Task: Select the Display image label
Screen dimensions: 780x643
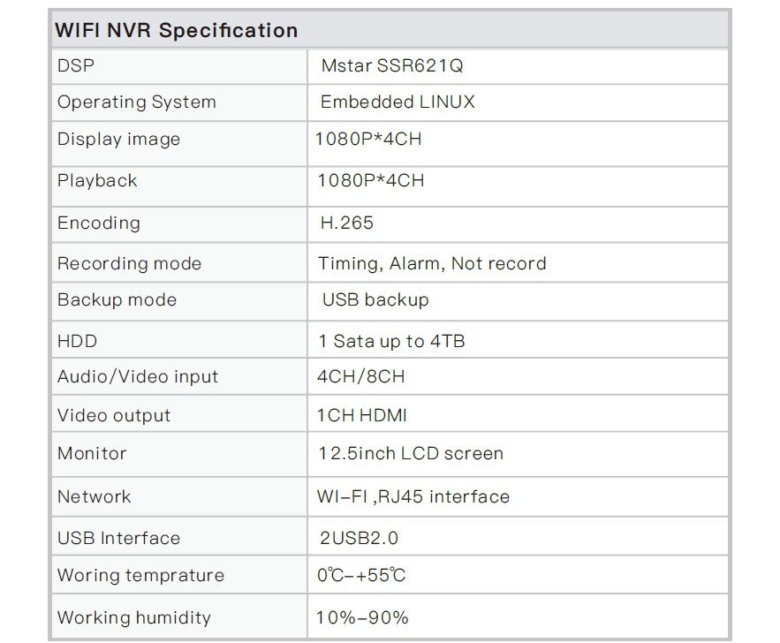Action: click(118, 140)
